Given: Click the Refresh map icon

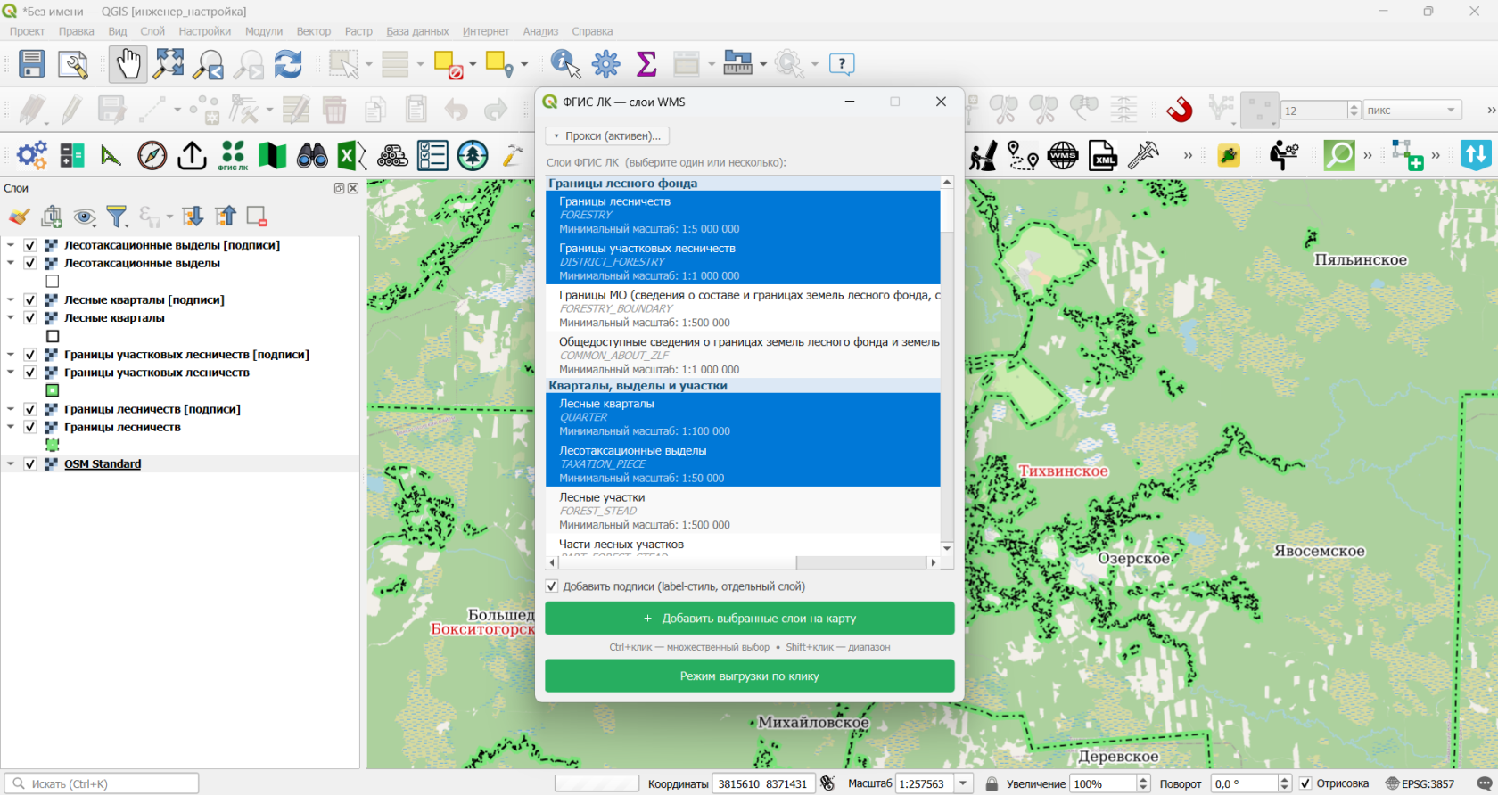Looking at the screenshot, I should tap(287, 64).
